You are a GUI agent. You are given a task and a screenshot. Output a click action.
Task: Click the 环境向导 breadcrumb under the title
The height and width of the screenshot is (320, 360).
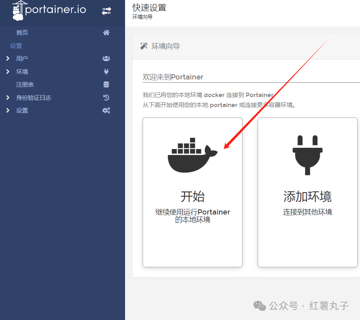pyautogui.click(x=142, y=17)
